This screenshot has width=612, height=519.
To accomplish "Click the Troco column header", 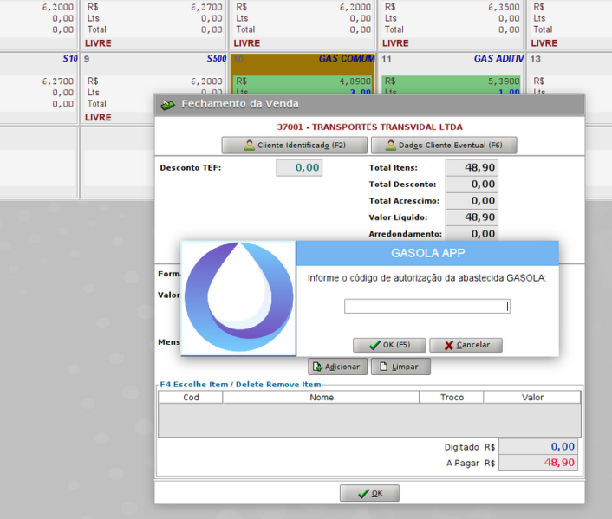I will pos(451,398).
